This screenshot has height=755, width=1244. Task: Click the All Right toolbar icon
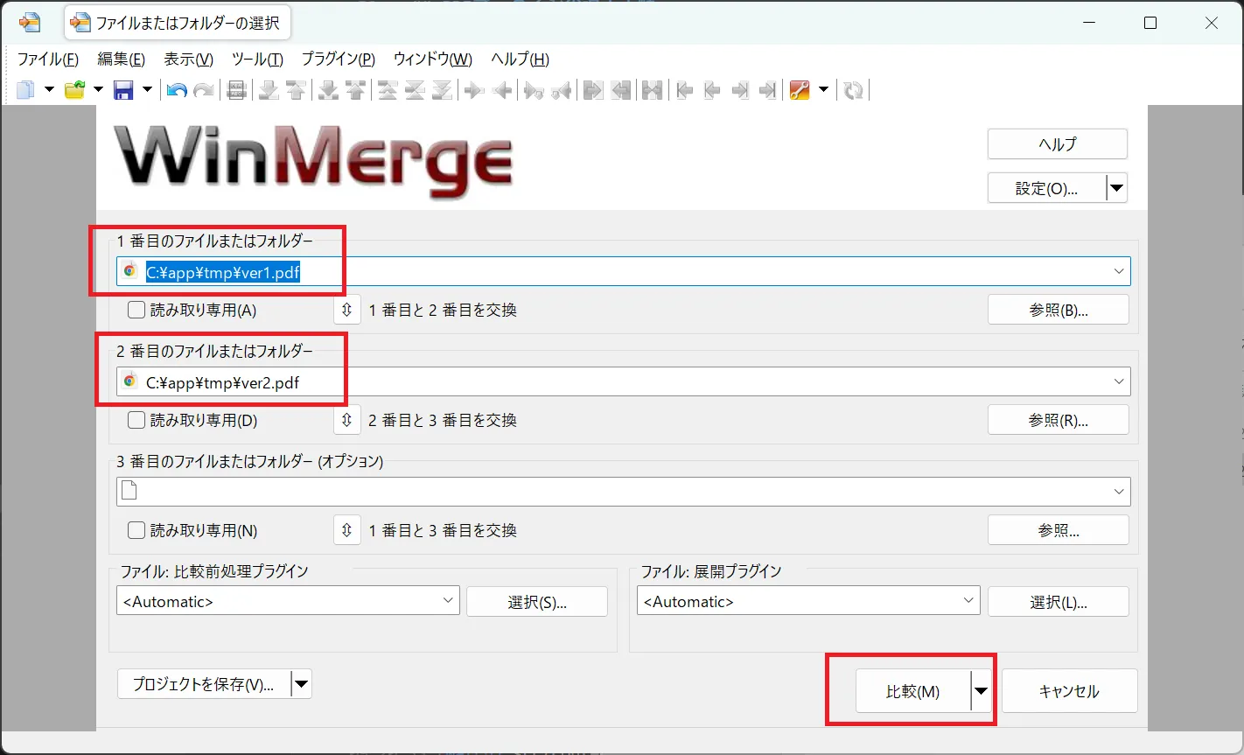tap(593, 89)
